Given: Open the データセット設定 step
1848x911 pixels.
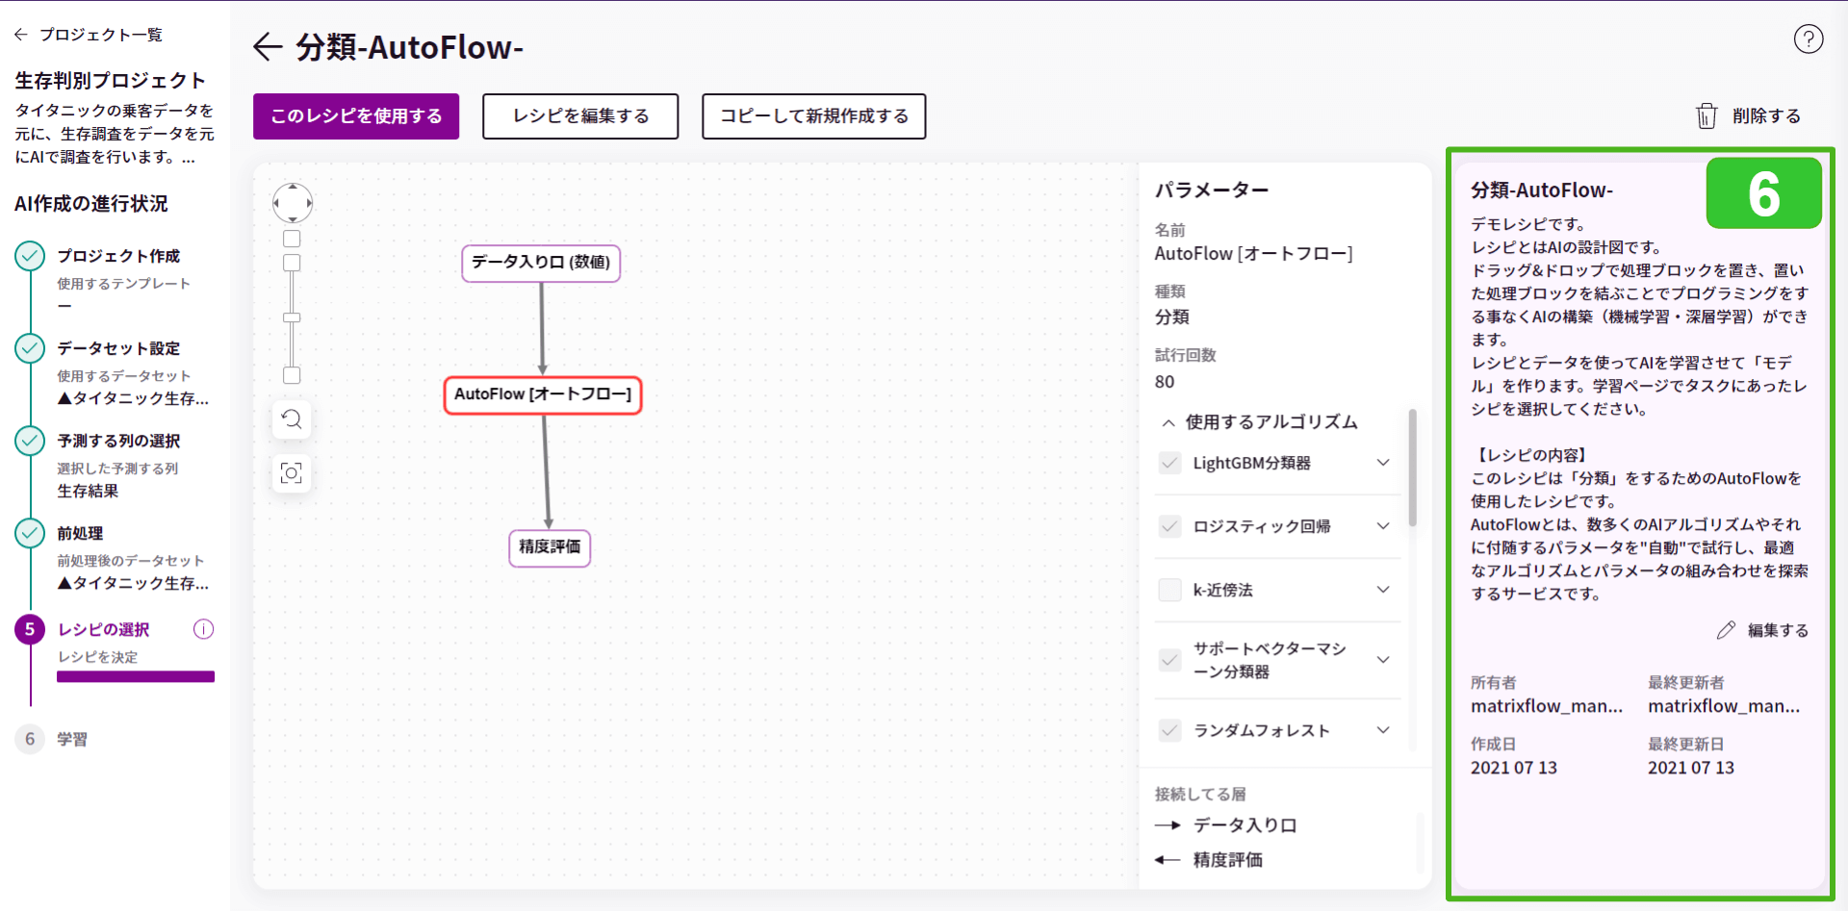Looking at the screenshot, I should tap(118, 348).
